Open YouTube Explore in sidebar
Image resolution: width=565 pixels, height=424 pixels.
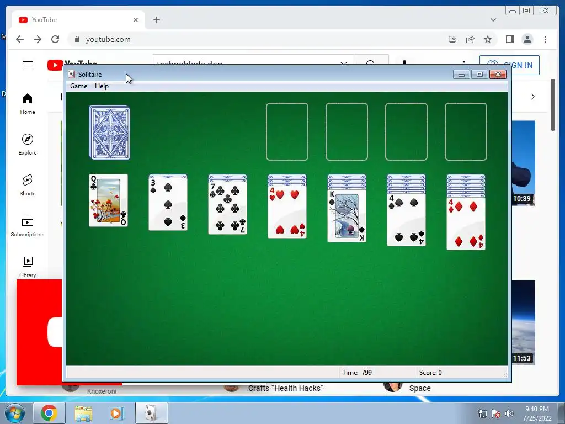28,145
